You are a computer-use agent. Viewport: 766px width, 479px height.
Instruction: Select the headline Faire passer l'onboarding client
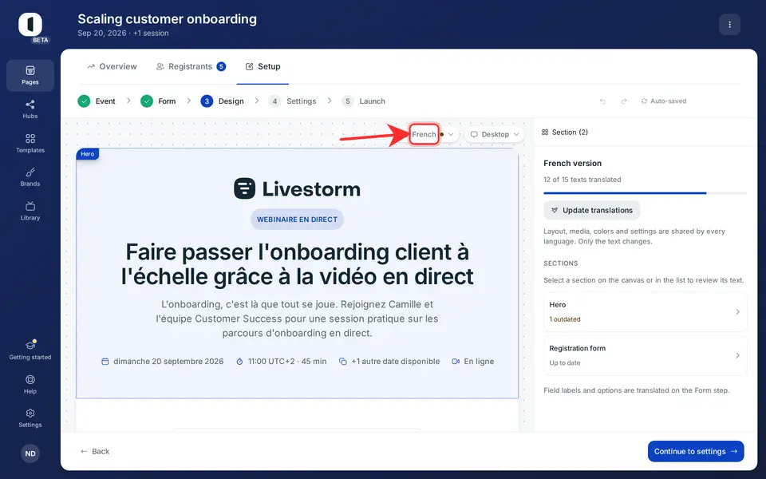pyautogui.click(x=297, y=264)
